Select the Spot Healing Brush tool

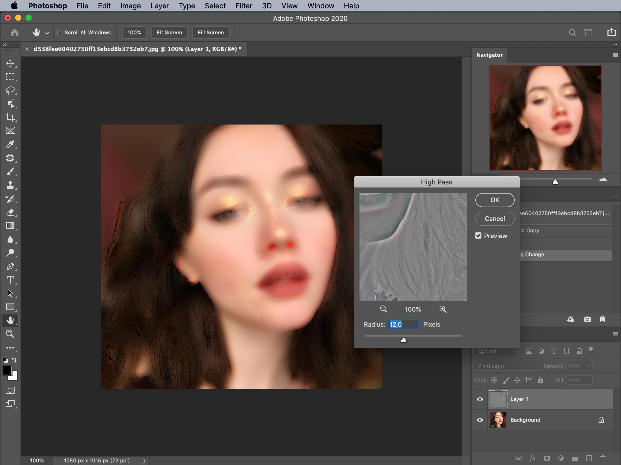pyautogui.click(x=10, y=158)
